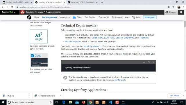This screenshot has height=105, width=186.
Task: Click the Technical Requirements heading anchor
Action: click(x=98, y=26)
